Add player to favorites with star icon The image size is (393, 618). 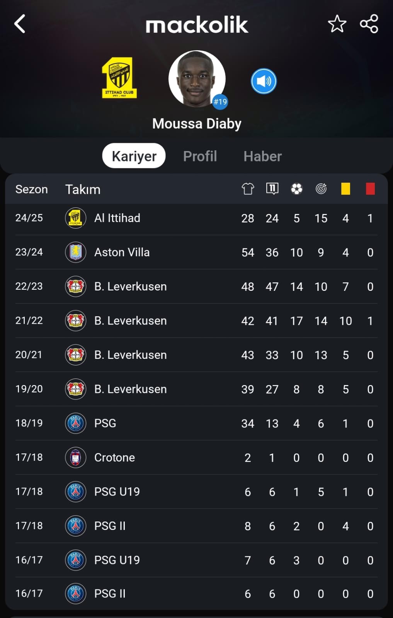(337, 24)
